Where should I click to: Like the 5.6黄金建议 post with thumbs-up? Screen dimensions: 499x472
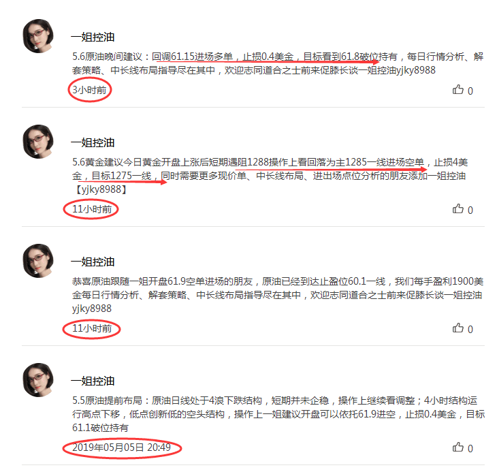[458, 209]
